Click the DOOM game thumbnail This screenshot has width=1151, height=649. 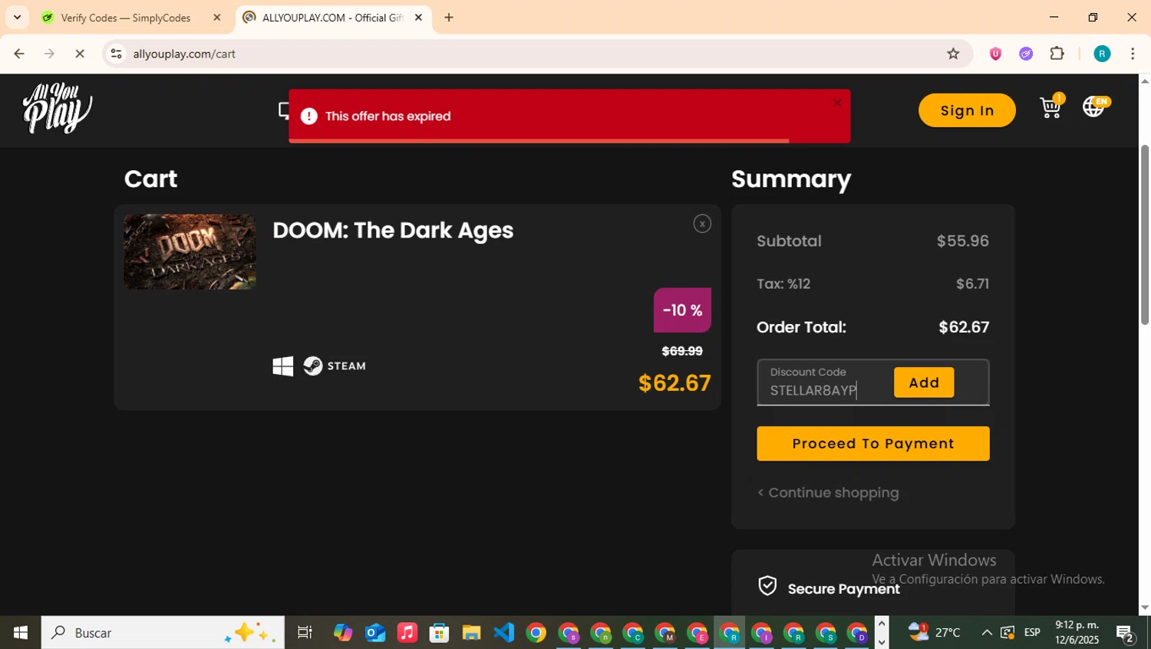click(190, 252)
